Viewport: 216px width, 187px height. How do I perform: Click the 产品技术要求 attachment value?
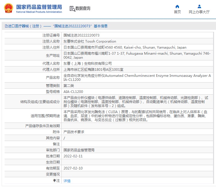tap(74, 132)
